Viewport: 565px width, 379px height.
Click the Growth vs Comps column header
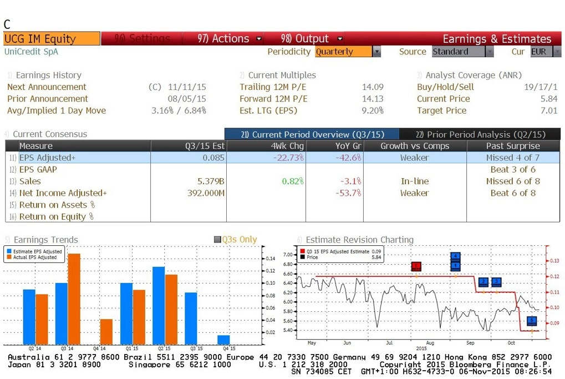[415, 146]
